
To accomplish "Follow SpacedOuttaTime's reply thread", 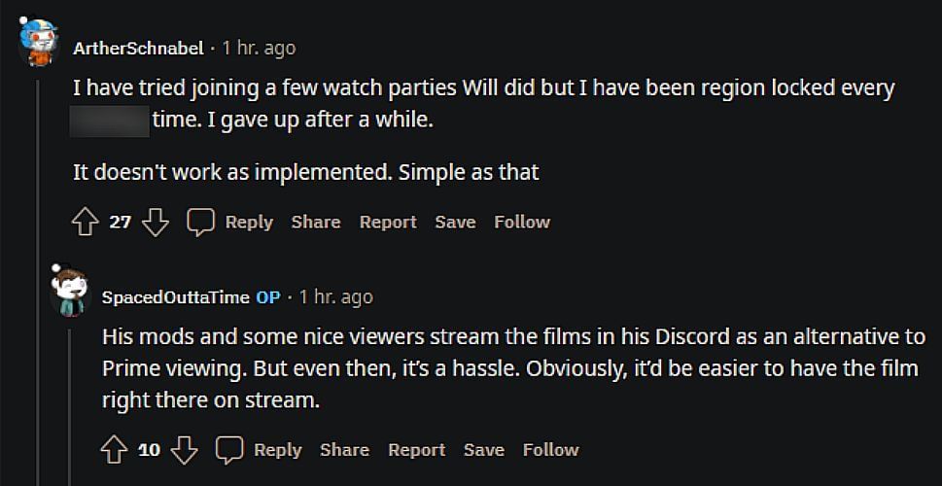I will (550, 450).
